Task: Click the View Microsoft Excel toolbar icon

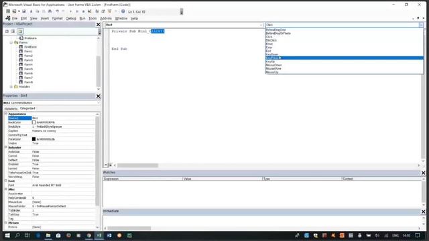Action: (x=8, y=11)
